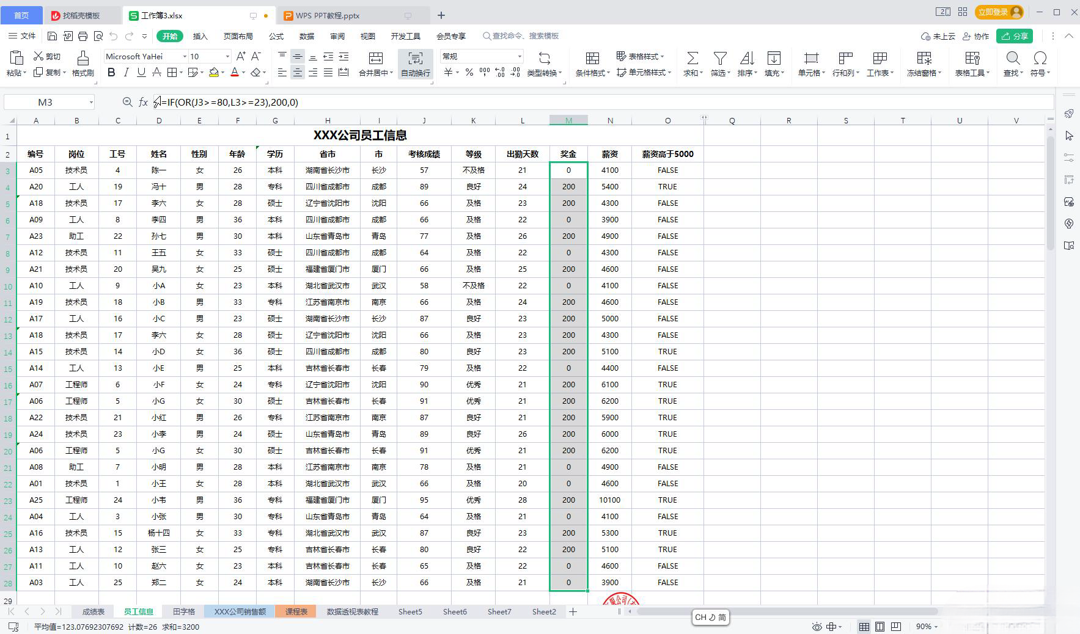Viewport: 1080px width, 634px height.
Task: Toggle eye protection mode icon
Action: tap(817, 627)
